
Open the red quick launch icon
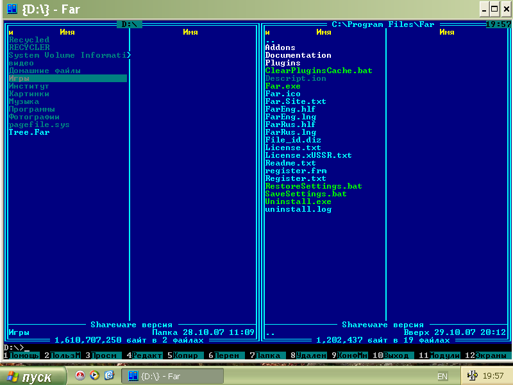tap(80, 375)
